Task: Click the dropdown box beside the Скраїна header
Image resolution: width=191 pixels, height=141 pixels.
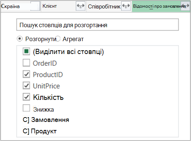Action: click(x=35, y=6)
